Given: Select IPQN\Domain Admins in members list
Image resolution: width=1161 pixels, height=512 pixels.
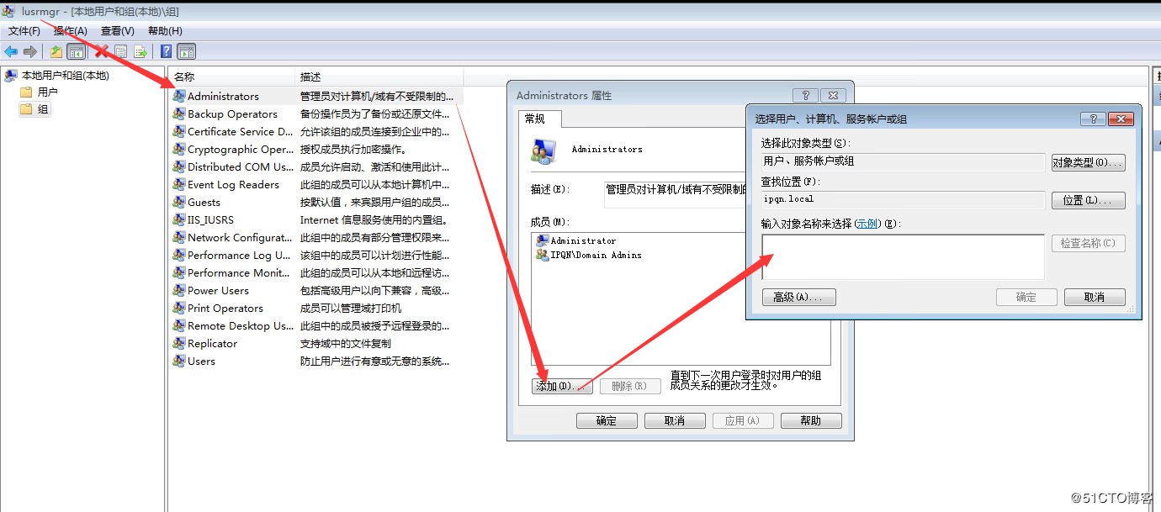Looking at the screenshot, I should 596,255.
